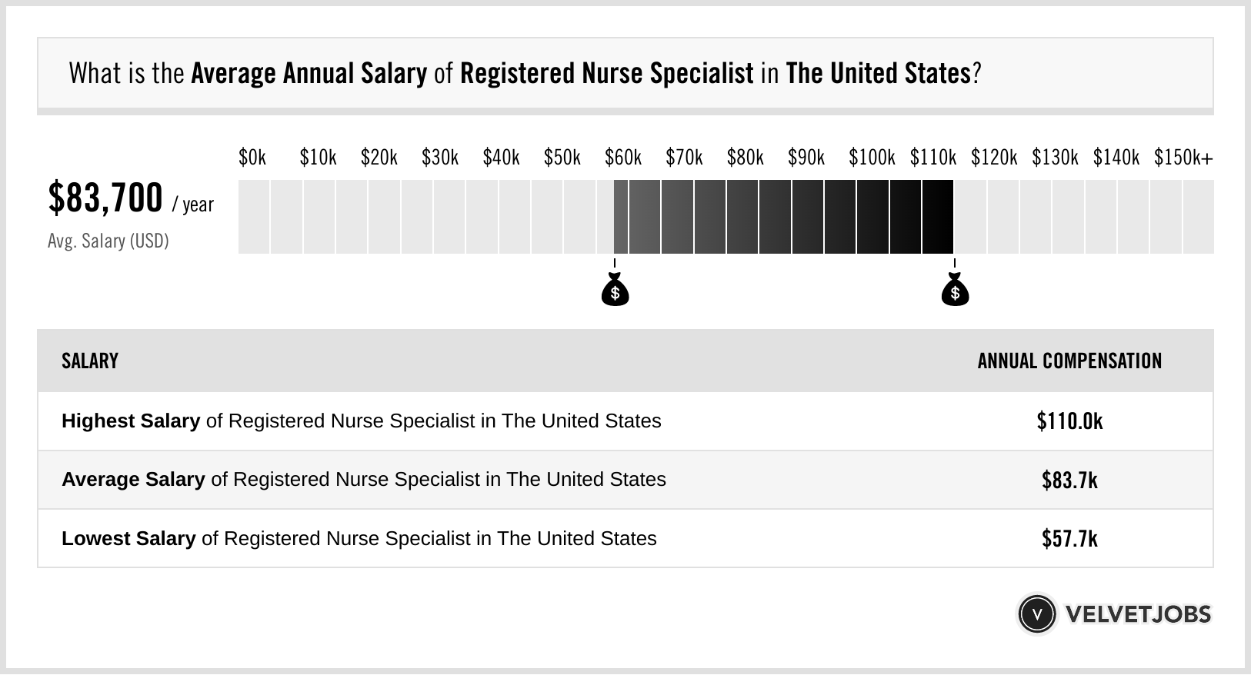Open the VelvetJobs brand name link
1251x675 pixels.
point(1138,614)
